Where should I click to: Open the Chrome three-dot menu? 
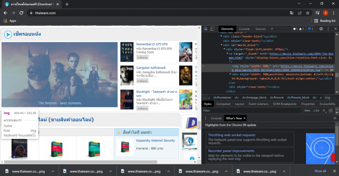(x=333, y=13)
